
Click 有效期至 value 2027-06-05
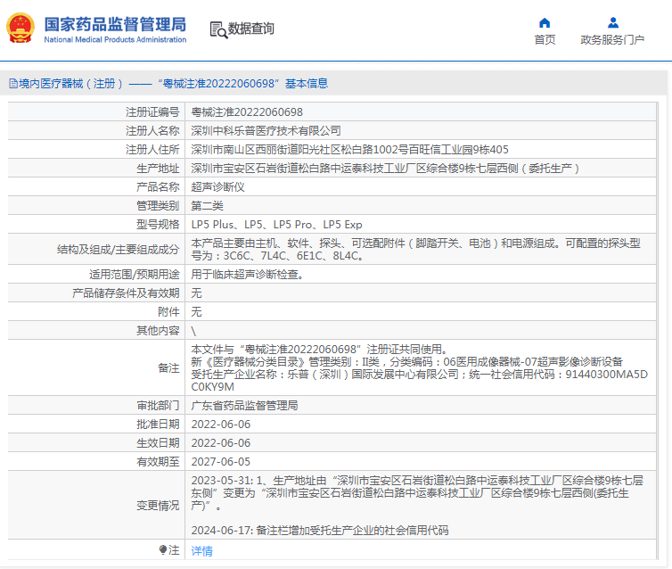tap(221, 462)
